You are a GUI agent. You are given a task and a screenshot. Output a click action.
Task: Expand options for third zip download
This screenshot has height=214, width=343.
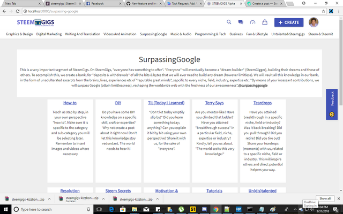(158, 199)
